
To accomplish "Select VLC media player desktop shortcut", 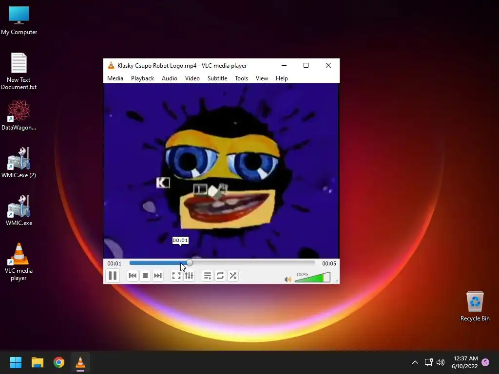I will (19, 262).
